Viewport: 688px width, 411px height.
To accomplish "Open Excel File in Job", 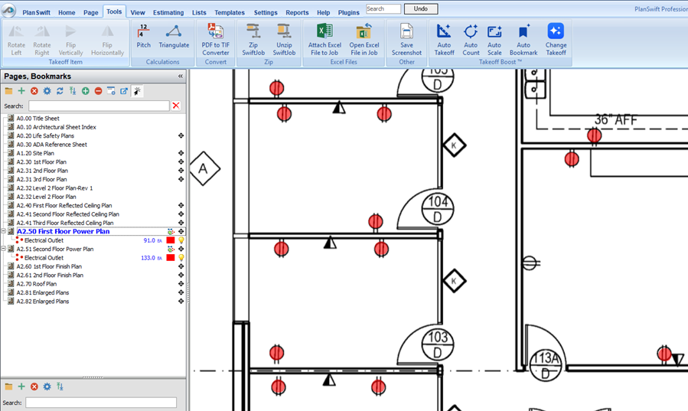I will 364,40.
